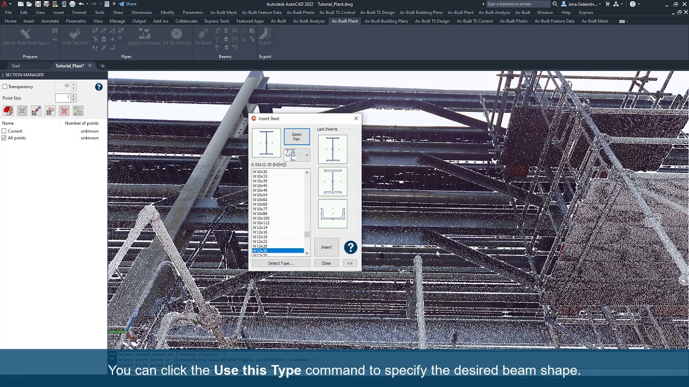Click the Transparency value spinner arrows
This screenshot has height=387, width=689.
coord(74,86)
